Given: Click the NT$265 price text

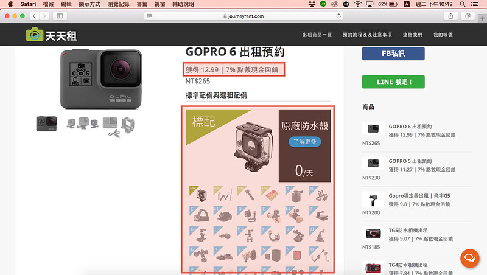Looking at the screenshot, I should click(x=197, y=81).
